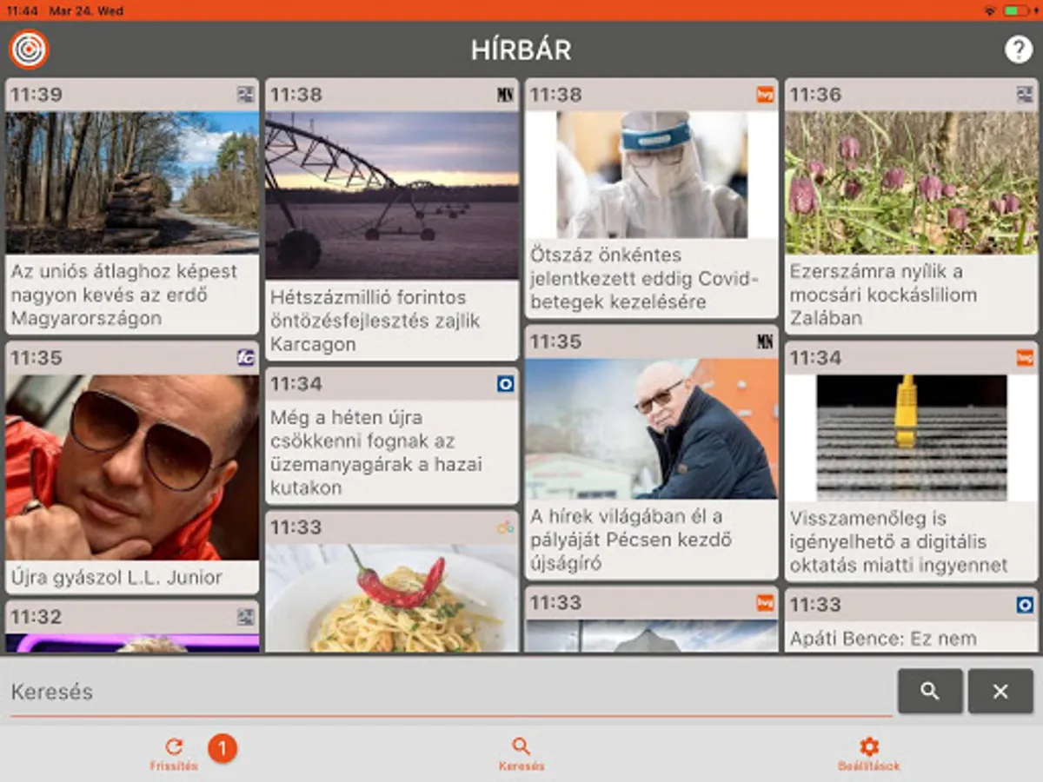Click 11:38 timestamp on irrigation article
The height and width of the screenshot is (782, 1043).
[x=296, y=95]
